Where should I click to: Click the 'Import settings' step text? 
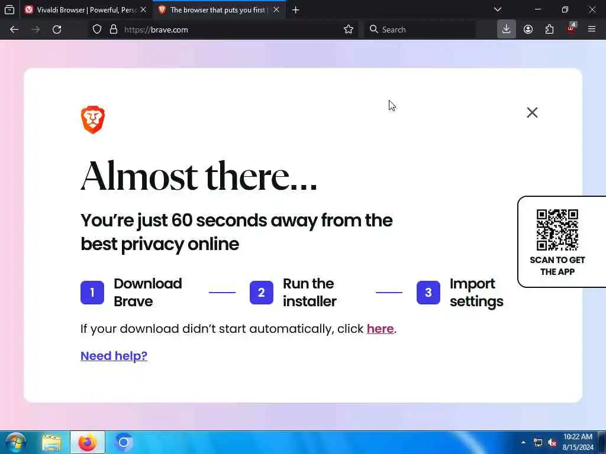tap(476, 292)
